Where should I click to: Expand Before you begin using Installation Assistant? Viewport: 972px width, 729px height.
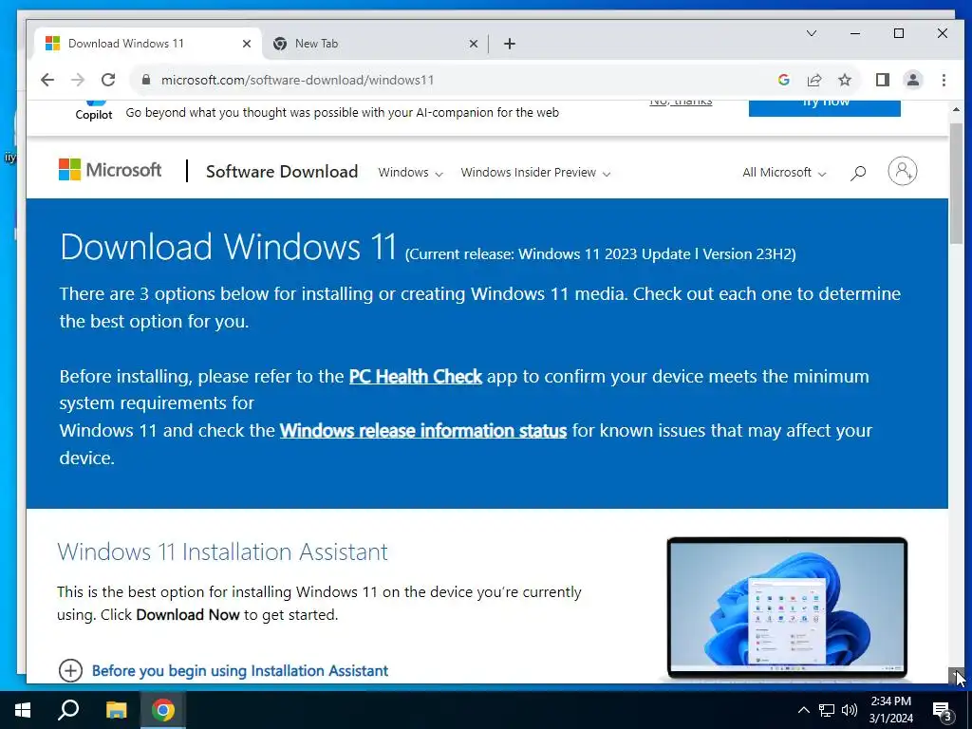click(x=223, y=670)
